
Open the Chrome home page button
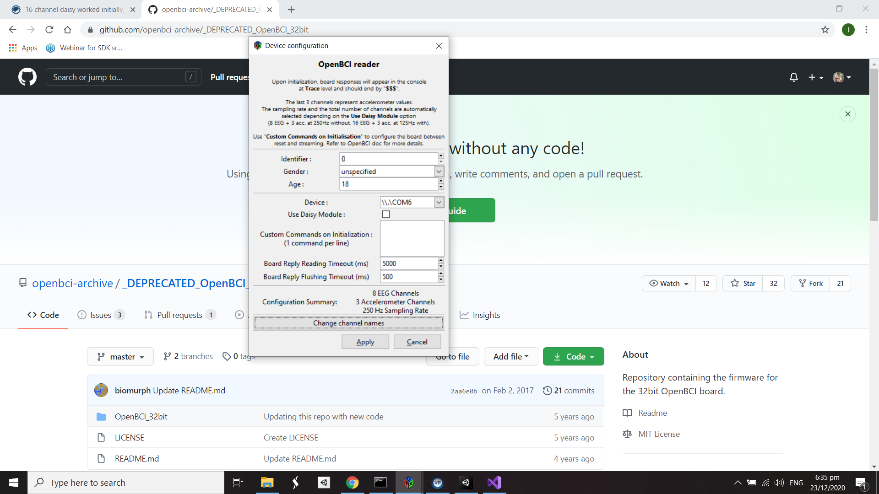click(x=68, y=30)
